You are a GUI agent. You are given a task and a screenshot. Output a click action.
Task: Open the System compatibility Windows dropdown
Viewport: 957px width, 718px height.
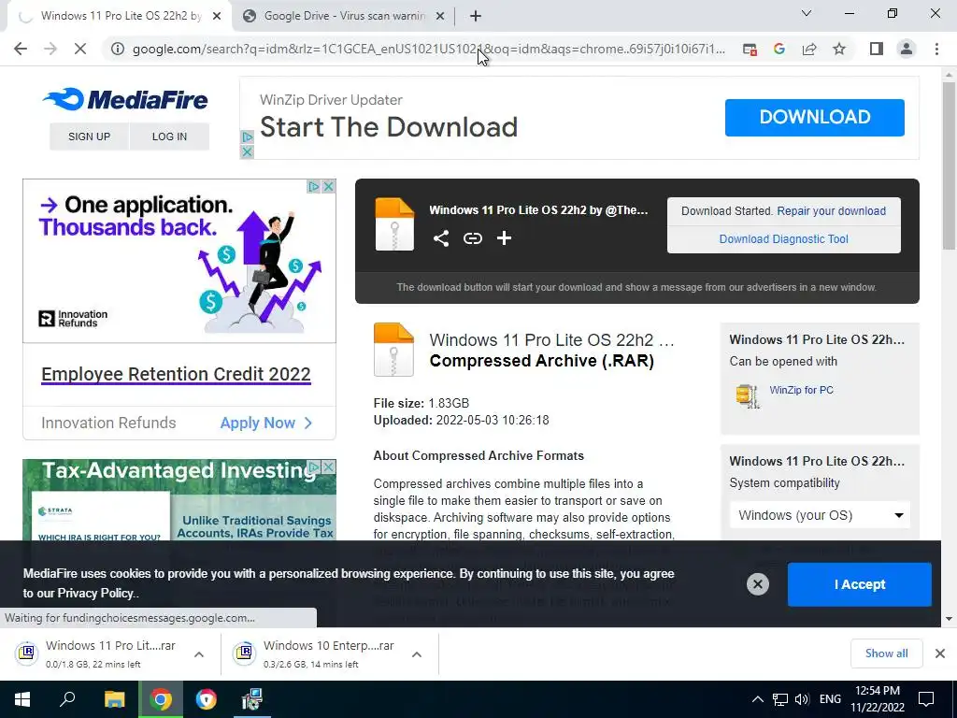[820, 515]
